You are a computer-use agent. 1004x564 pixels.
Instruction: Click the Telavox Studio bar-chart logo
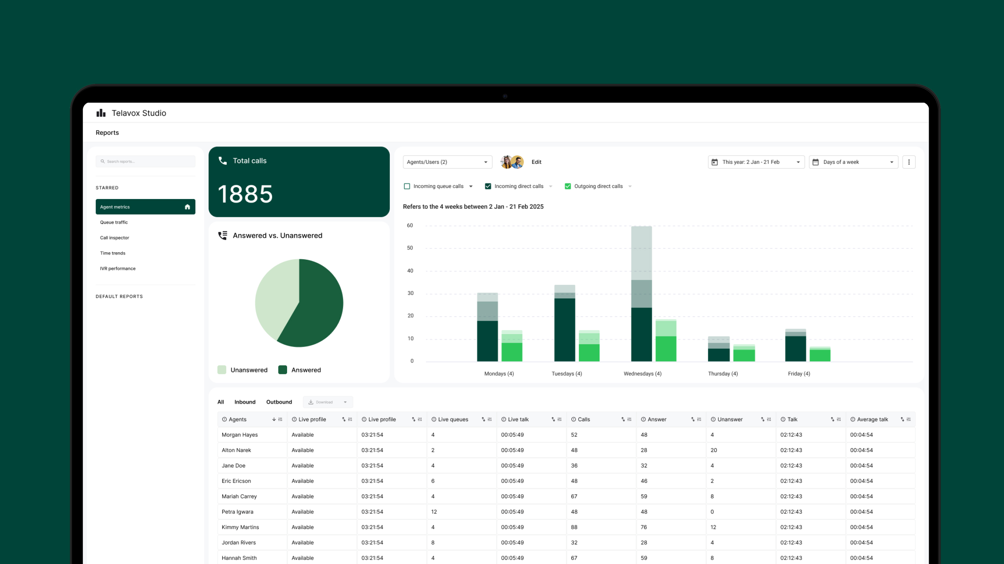101,113
